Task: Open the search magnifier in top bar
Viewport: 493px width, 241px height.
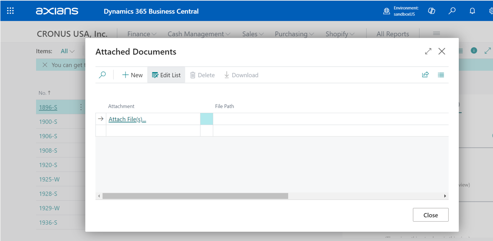Action: pyautogui.click(x=452, y=11)
